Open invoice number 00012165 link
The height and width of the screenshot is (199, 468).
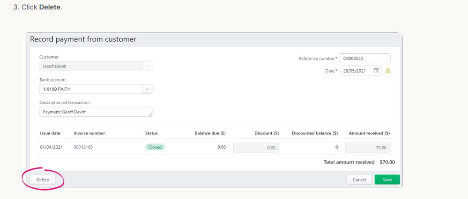[x=83, y=147]
